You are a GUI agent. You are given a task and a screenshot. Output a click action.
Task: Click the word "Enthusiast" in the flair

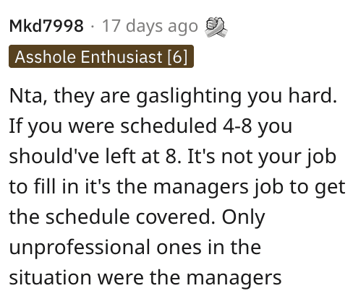(122, 57)
